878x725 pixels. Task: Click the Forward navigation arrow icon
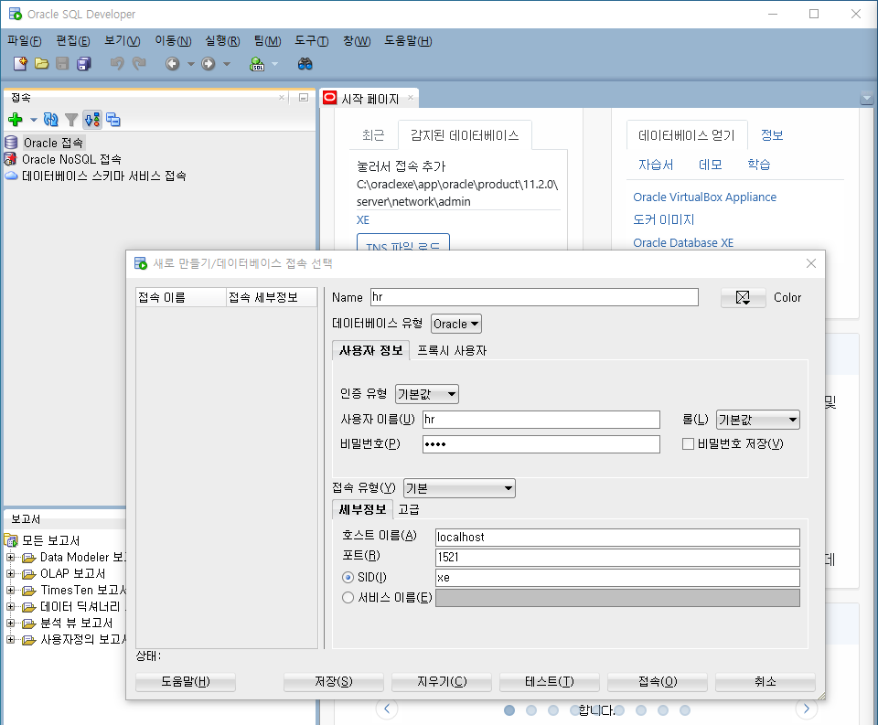tap(209, 64)
